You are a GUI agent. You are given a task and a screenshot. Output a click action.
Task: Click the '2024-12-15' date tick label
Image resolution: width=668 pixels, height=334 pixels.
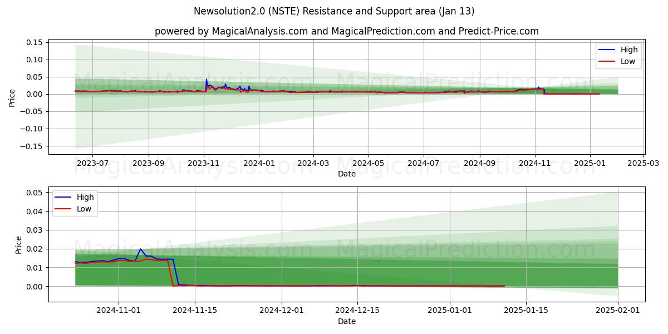[358, 311]
